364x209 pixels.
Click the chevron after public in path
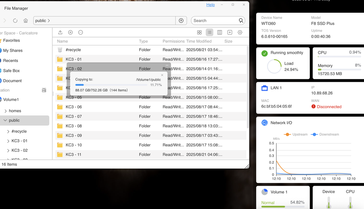pos(49,21)
